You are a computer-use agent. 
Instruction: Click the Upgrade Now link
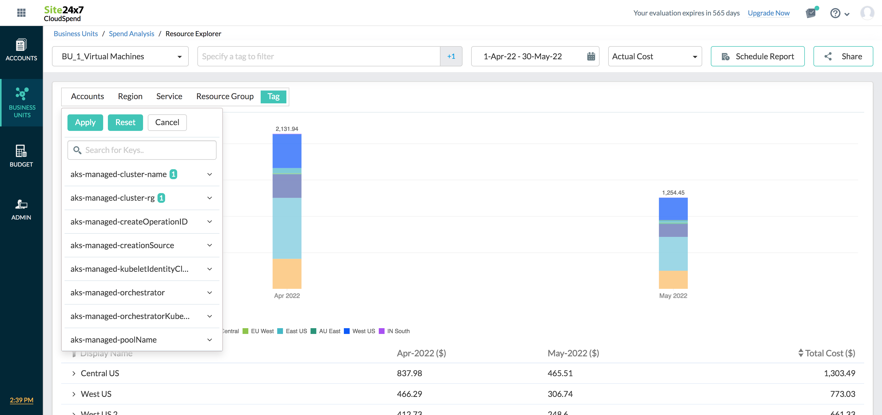[x=768, y=13]
